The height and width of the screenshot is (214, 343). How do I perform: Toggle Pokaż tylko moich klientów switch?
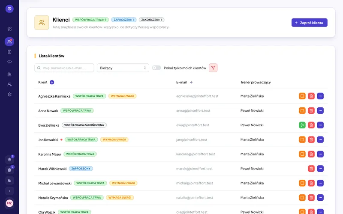click(156, 68)
